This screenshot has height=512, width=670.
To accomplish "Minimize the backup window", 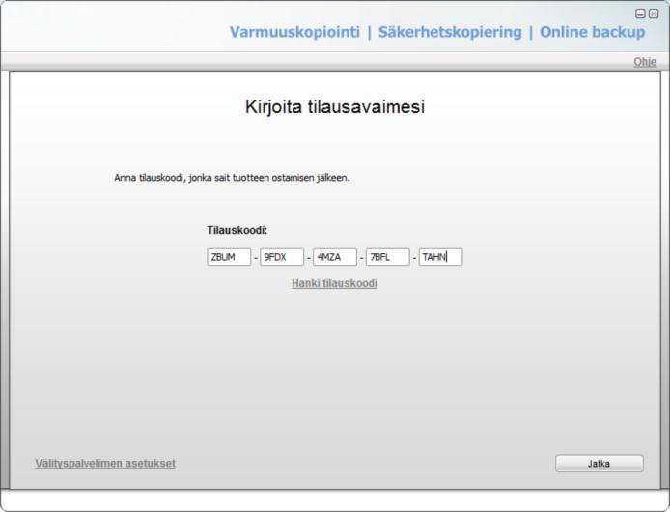I will click(640, 14).
